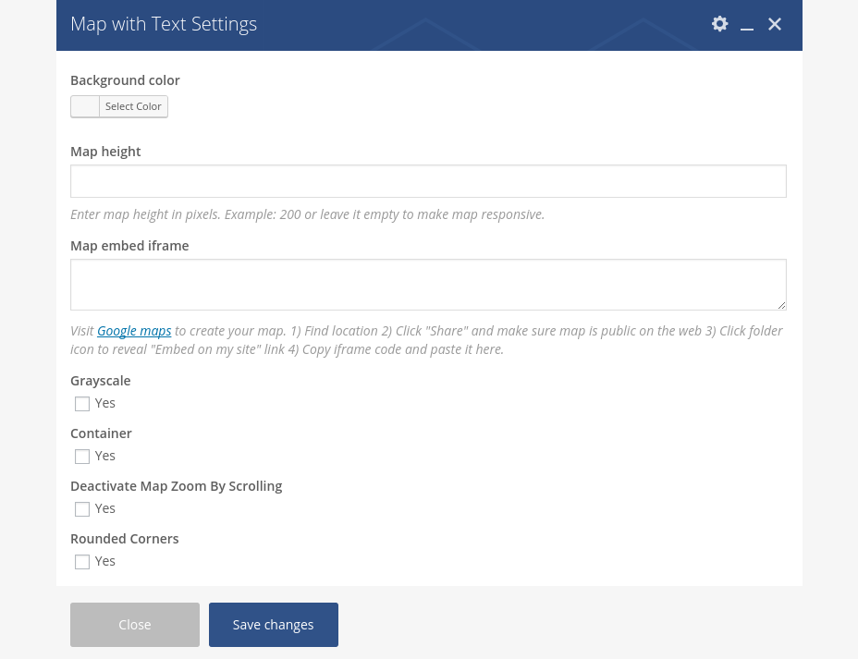This screenshot has width=858, height=659.
Task: Open the settings gear in header
Action: tap(719, 24)
